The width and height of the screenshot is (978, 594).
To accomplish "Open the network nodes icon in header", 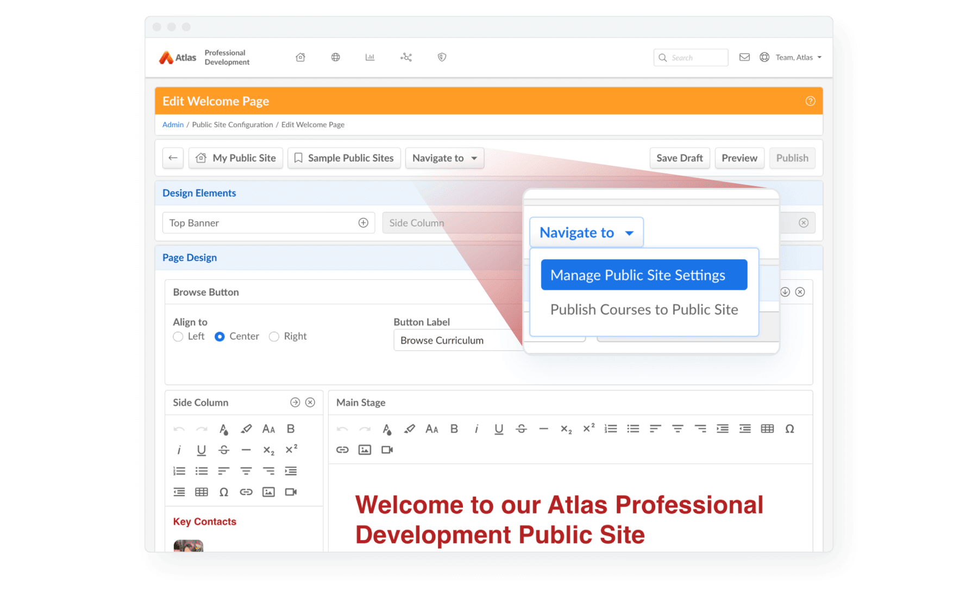I will point(406,57).
